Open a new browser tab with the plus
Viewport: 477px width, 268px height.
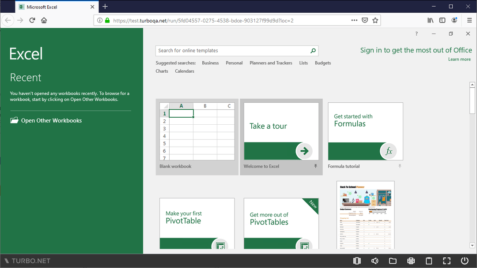(x=105, y=6)
